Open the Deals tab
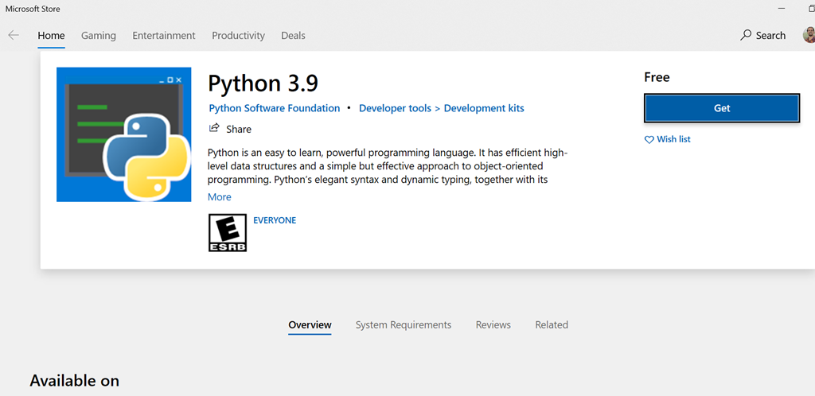Image resolution: width=815 pixels, height=396 pixels. coord(293,36)
